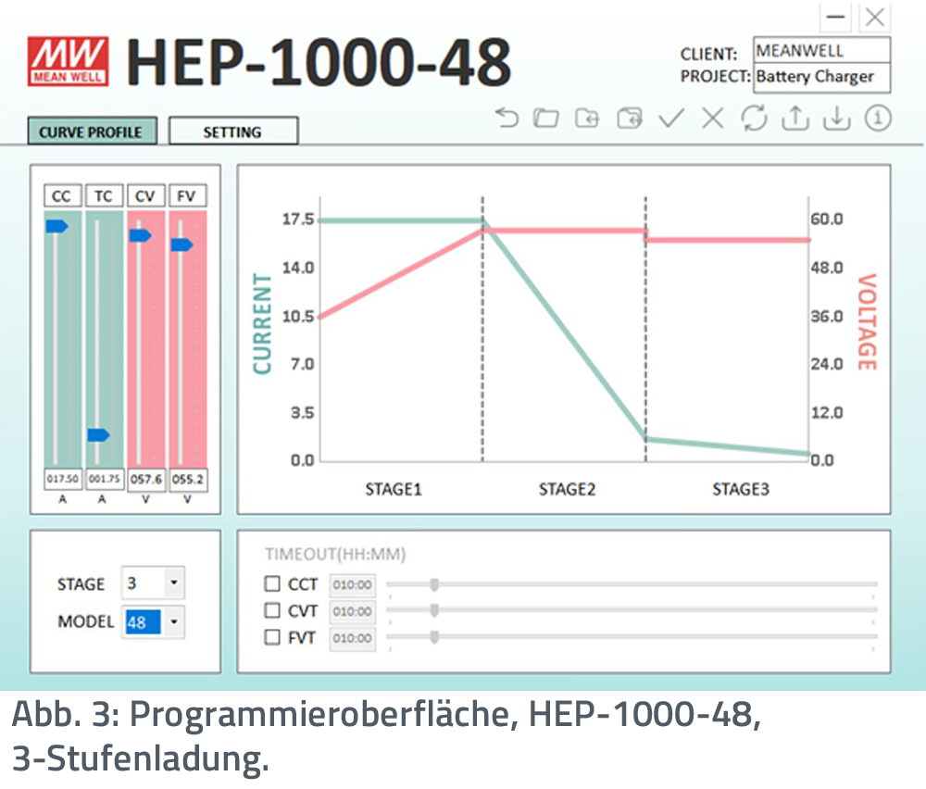The image size is (926, 789).
Task: Click the CV slider handle
Action: click(x=141, y=235)
